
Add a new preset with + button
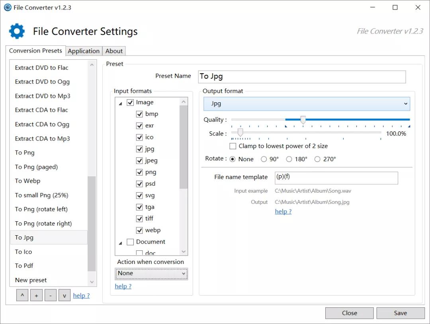[36, 296]
